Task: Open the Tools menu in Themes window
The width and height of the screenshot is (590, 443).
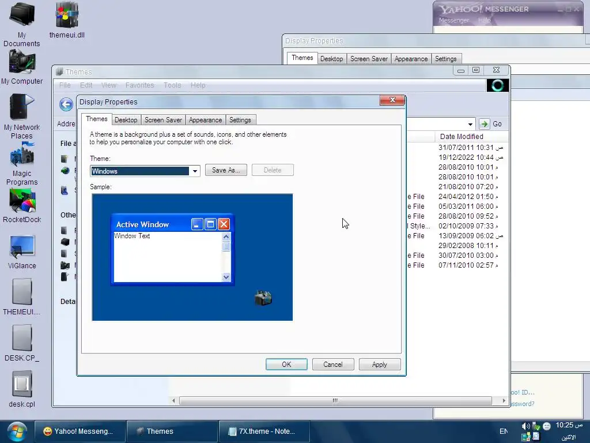Action: pos(172,85)
